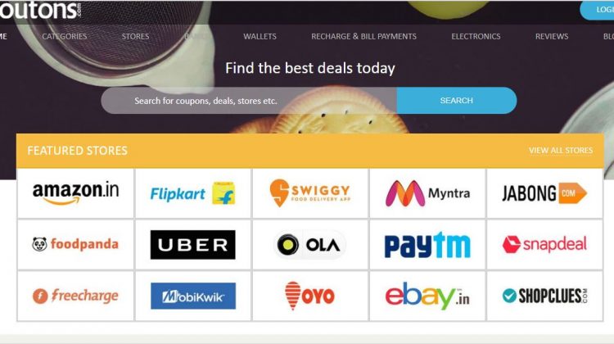
Task: Select the foodpanda store logo
Action: coord(75,244)
